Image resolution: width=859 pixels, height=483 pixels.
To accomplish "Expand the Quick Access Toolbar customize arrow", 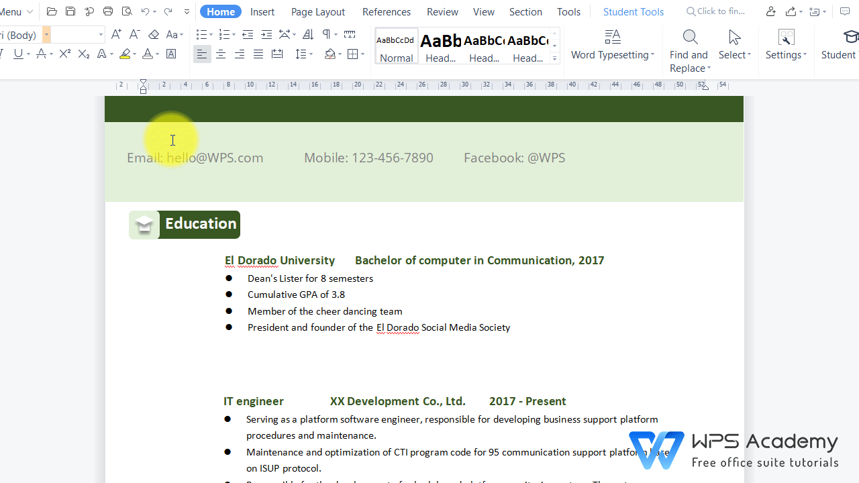I will click(187, 11).
